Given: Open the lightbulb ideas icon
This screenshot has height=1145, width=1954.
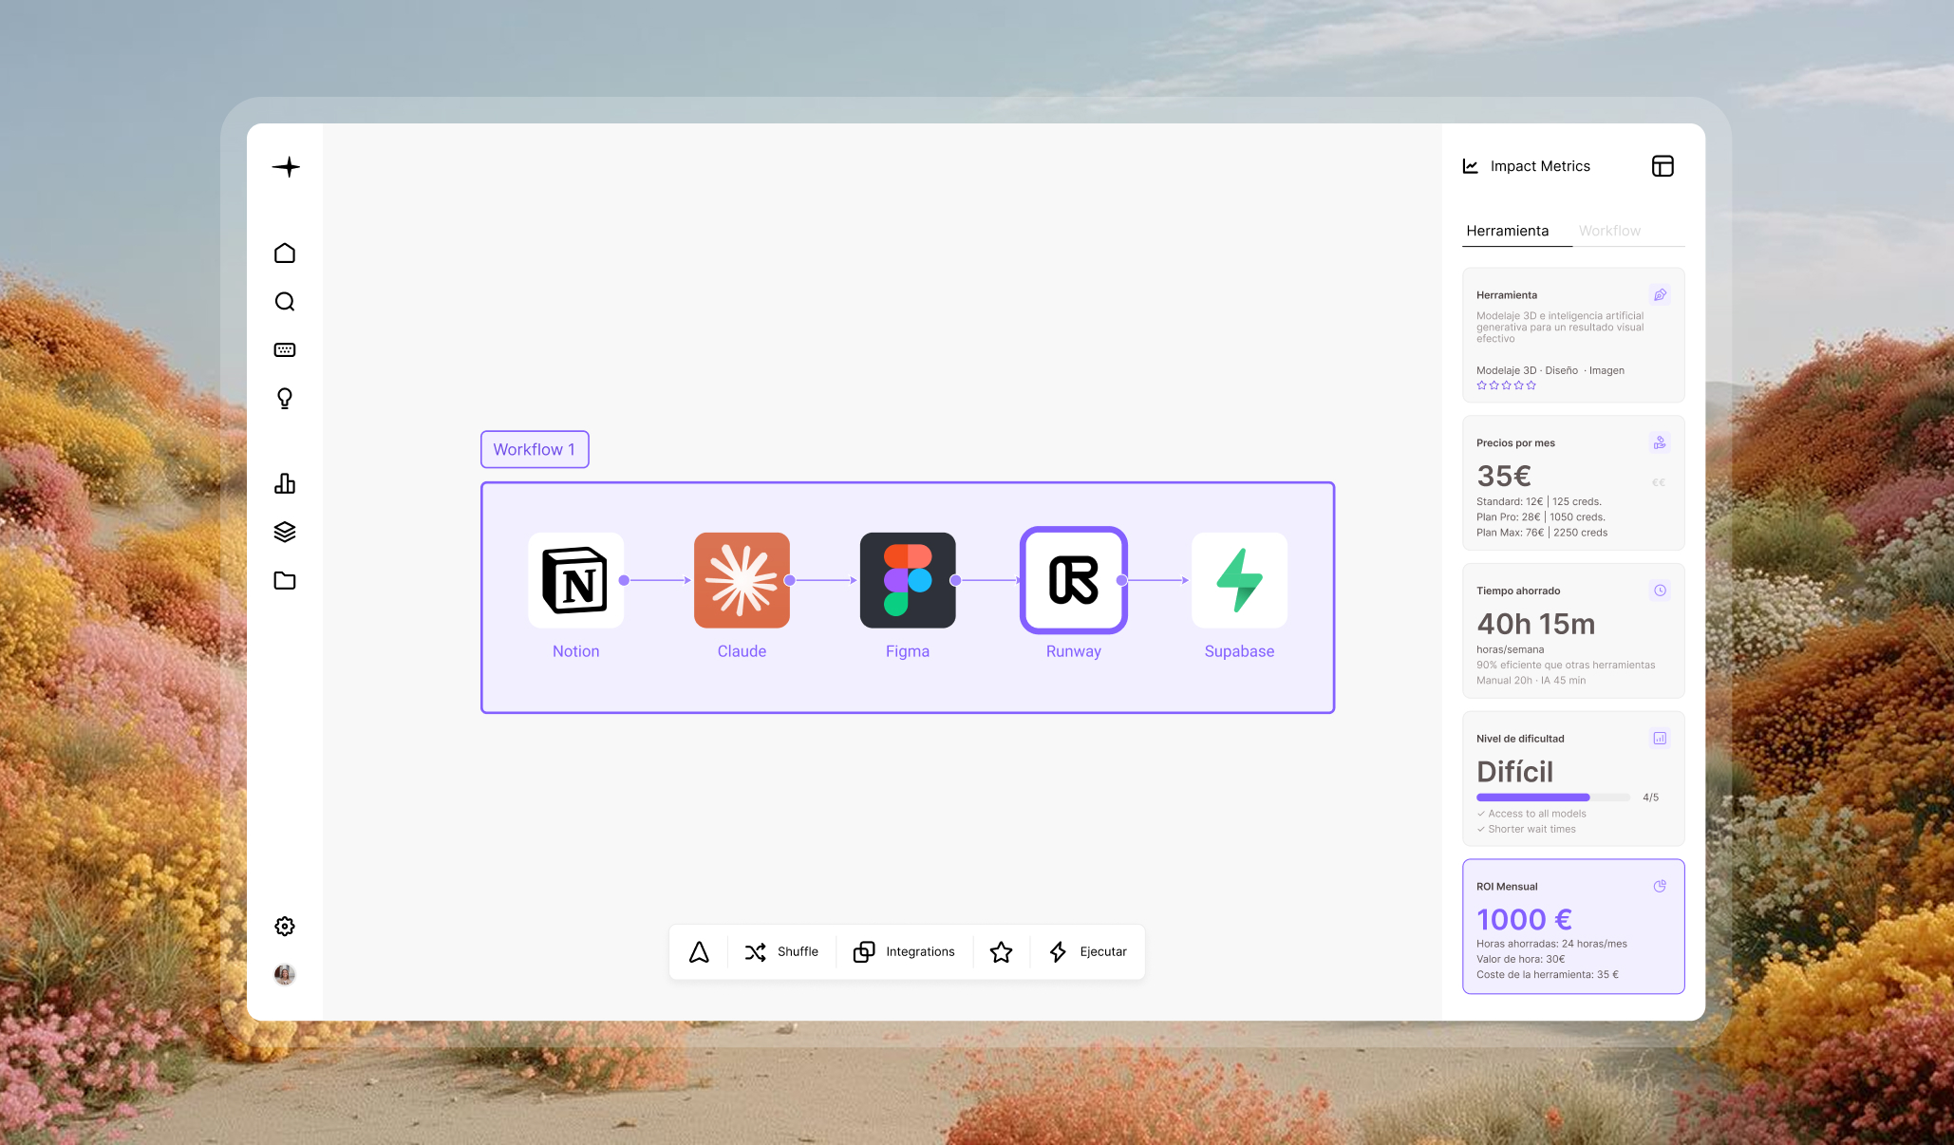Looking at the screenshot, I should click(285, 398).
